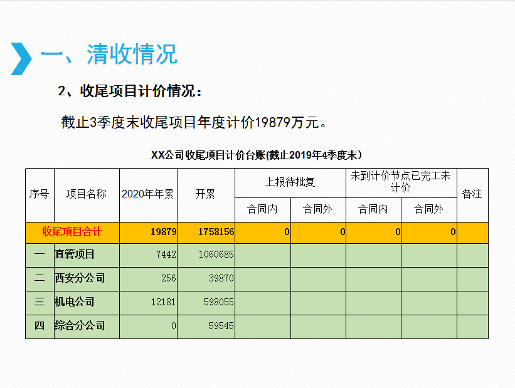Select the '项目名称' header cell

tap(87, 195)
